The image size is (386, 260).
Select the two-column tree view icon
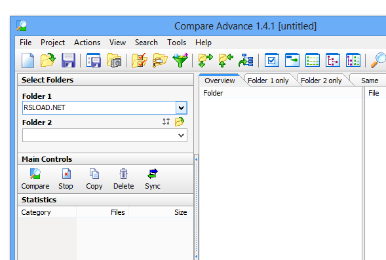click(353, 60)
